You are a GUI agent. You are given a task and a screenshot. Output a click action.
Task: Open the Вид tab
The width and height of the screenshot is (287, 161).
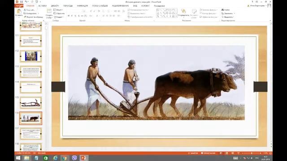135,6
